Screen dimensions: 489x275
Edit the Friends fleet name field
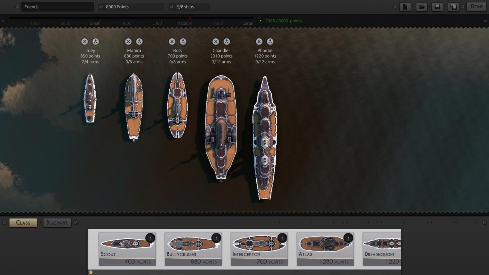(58, 7)
